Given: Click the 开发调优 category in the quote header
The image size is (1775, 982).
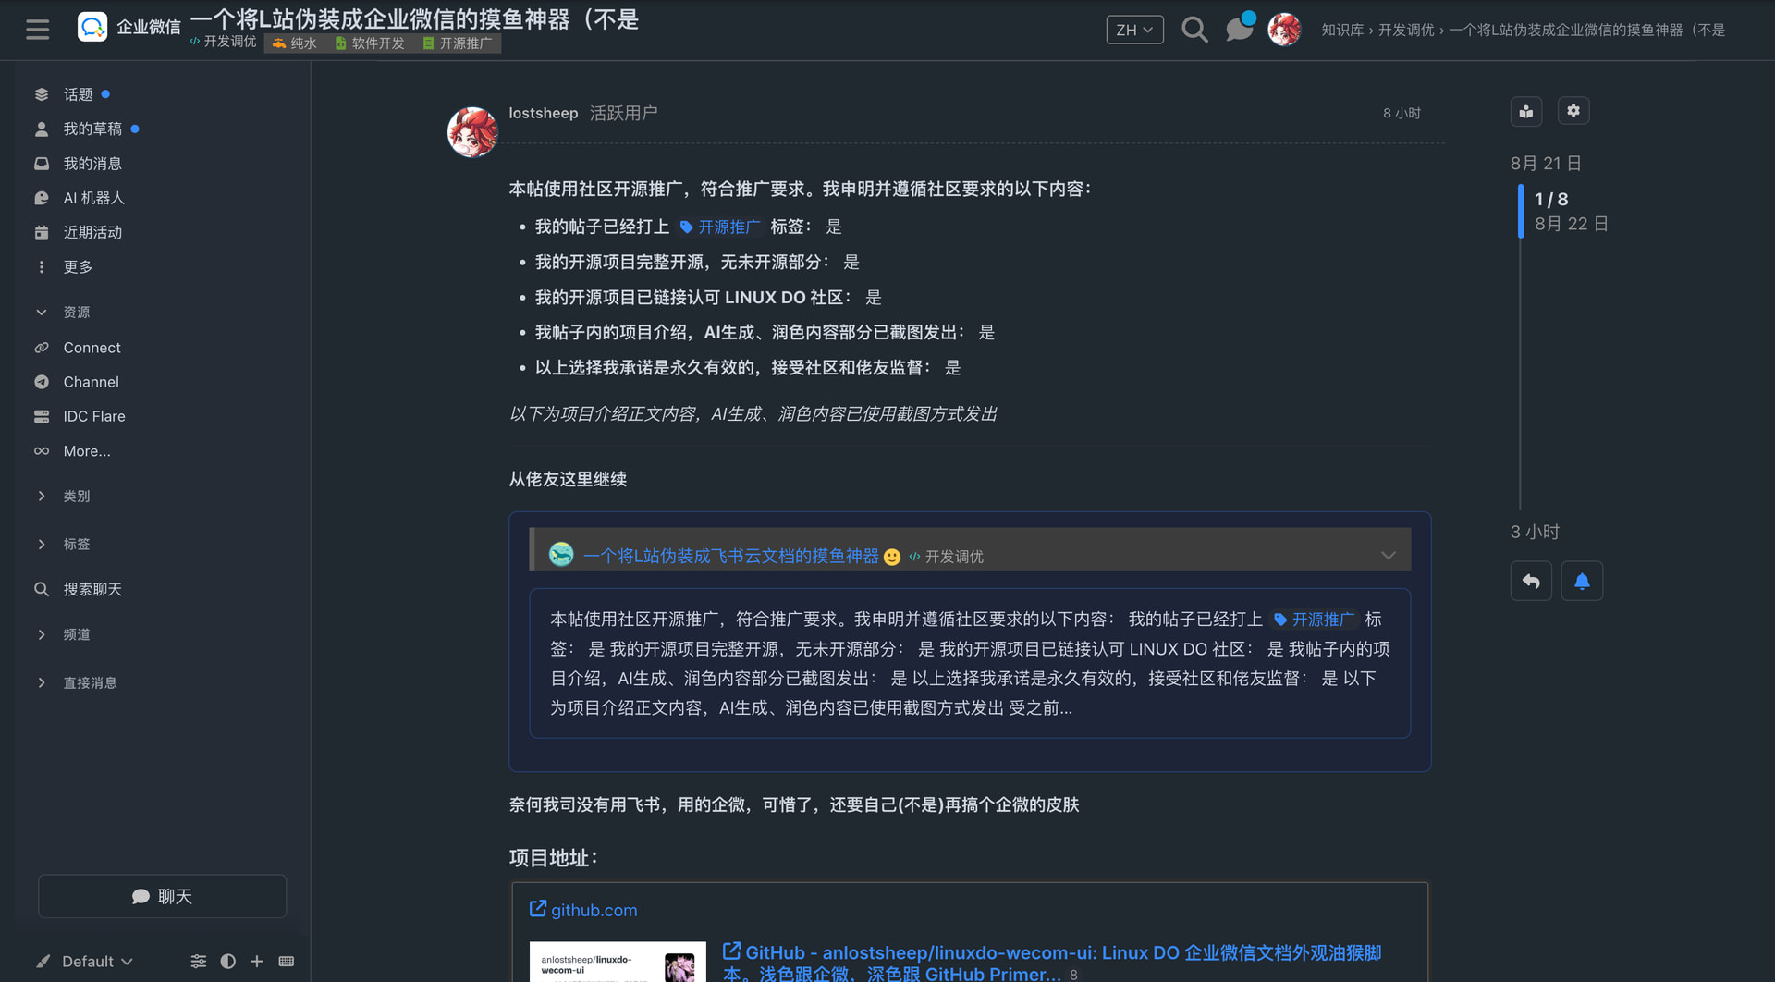Looking at the screenshot, I should click(x=947, y=557).
